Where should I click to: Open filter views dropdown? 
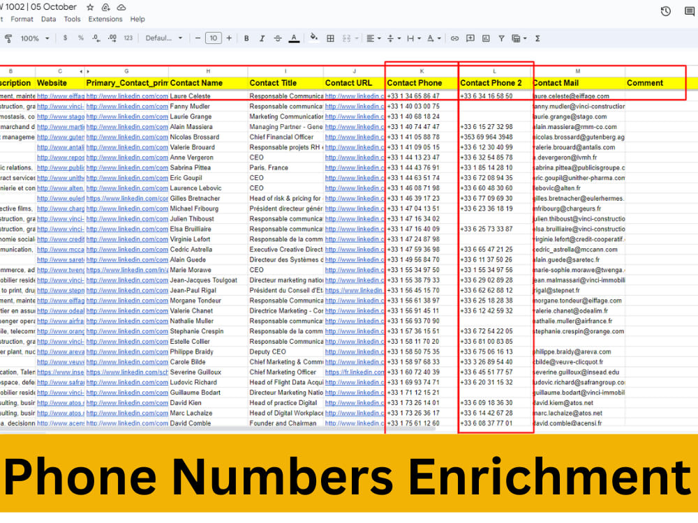[x=519, y=38]
